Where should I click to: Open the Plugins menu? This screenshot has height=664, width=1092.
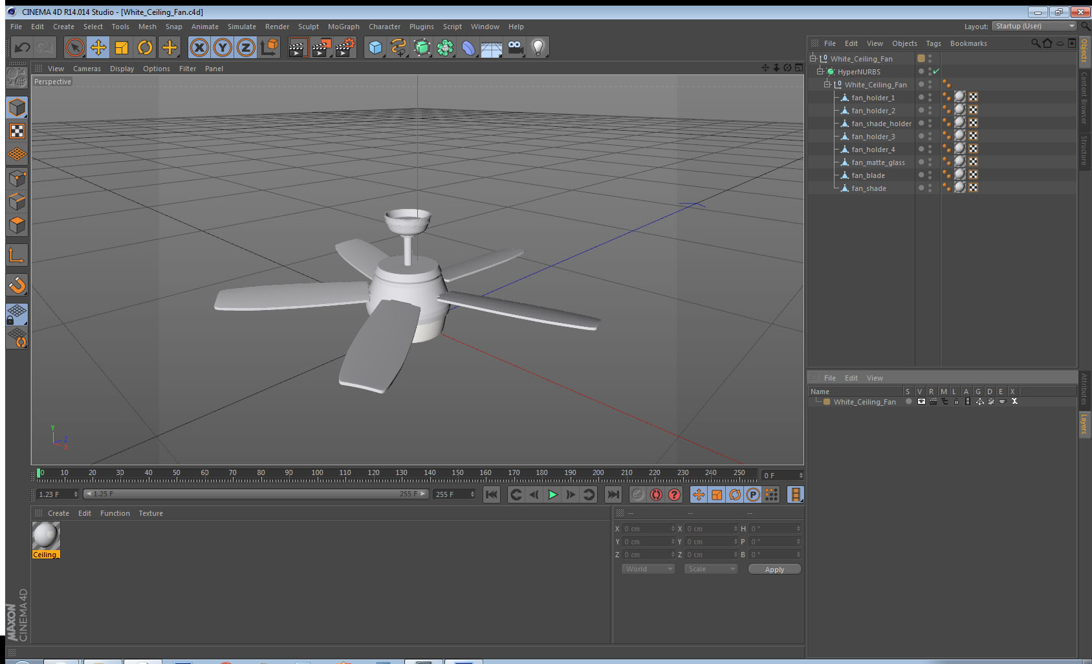click(x=421, y=27)
